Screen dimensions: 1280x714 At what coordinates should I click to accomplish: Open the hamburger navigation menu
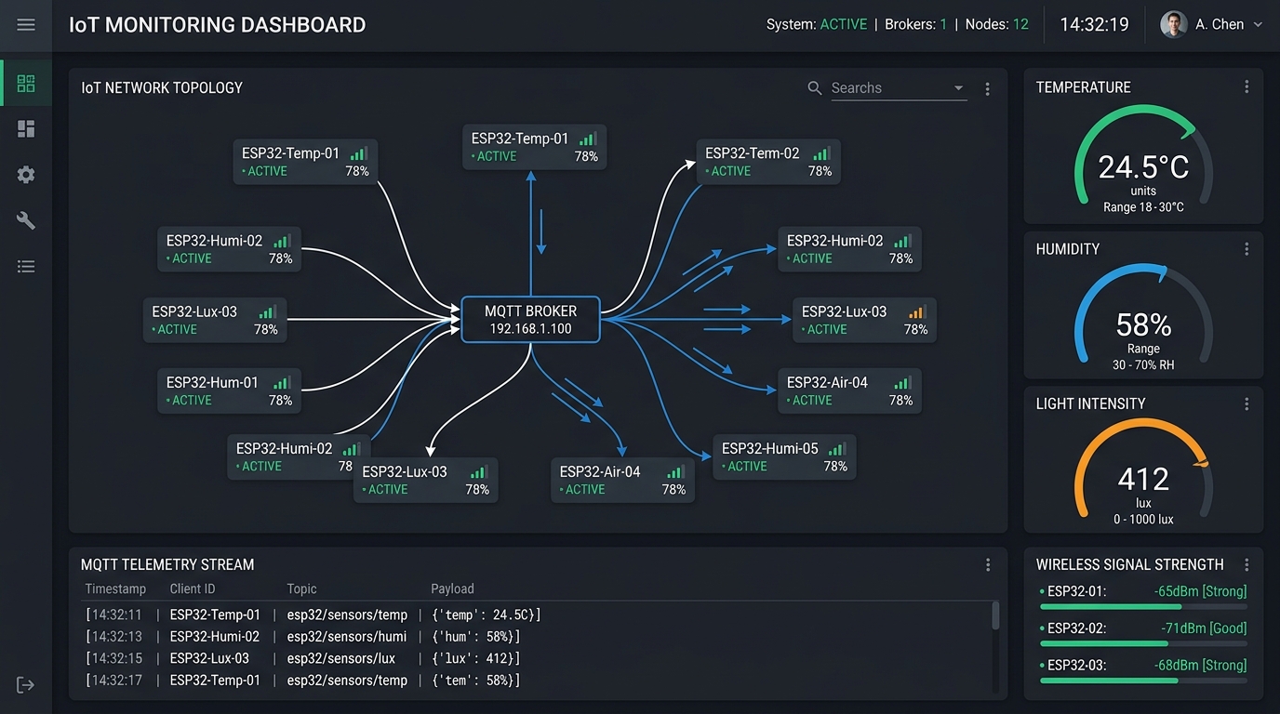click(26, 25)
